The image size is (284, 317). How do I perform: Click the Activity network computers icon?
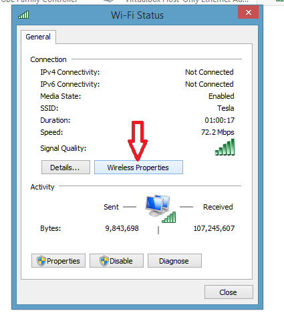tap(160, 208)
